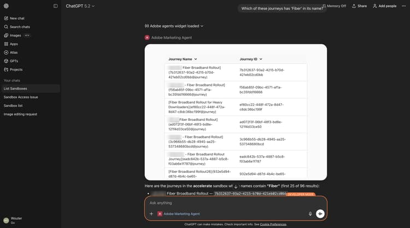The image size is (410, 228).
Task: Click the Projects folder icon
Action: tap(6, 69)
